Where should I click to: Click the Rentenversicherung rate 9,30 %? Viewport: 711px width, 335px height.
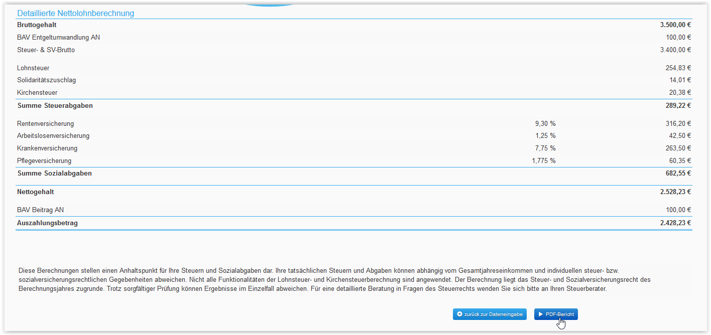point(545,123)
